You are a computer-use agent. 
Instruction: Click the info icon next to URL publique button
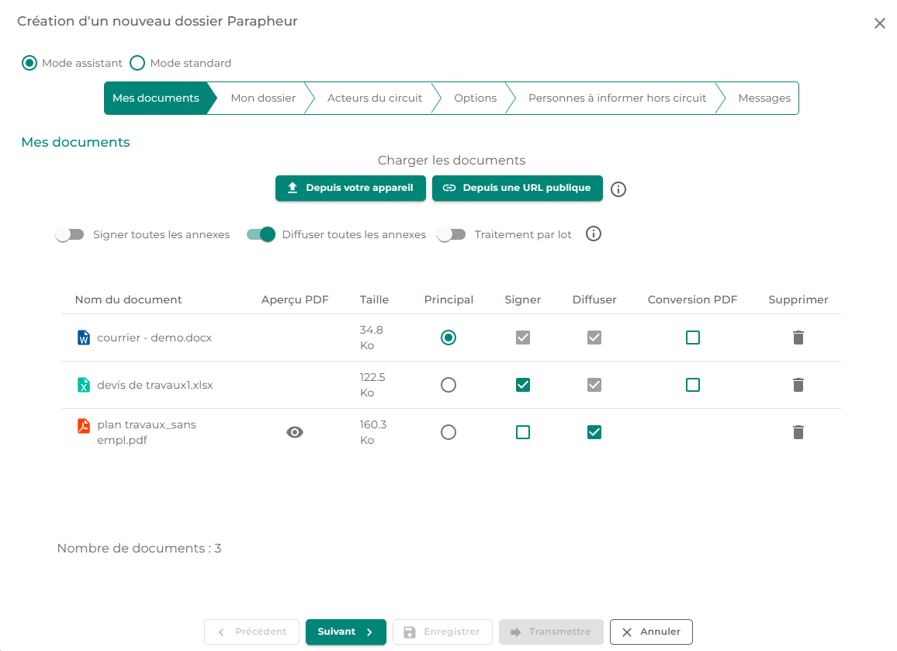[618, 189]
